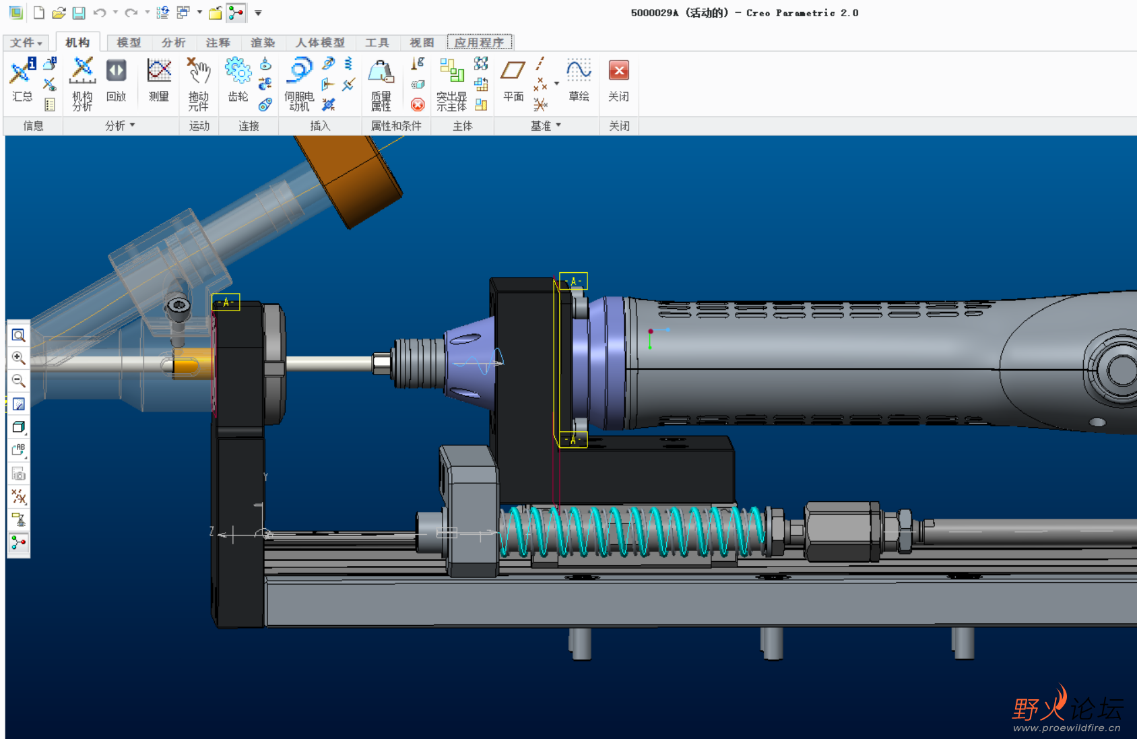Zoom in using the magnifier plus icon
The height and width of the screenshot is (739, 1137).
(x=19, y=358)
